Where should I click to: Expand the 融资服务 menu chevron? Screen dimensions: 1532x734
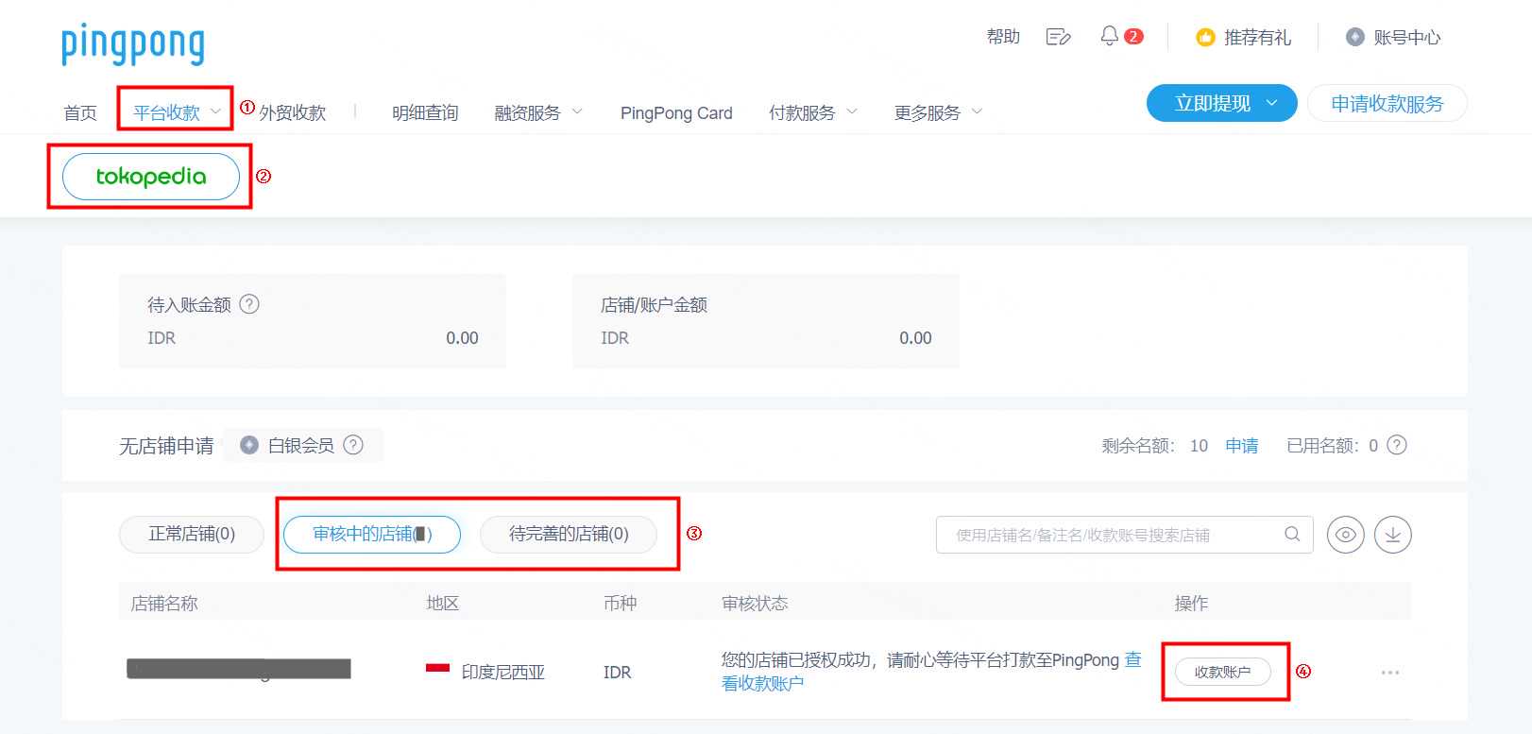pyautogui.click(x=577, y=111)
